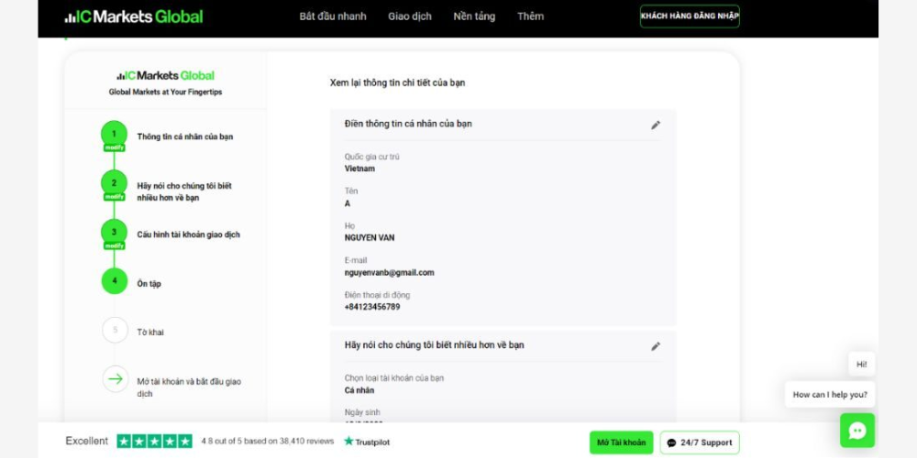Click the Trustpilot logo in footer
917x458 pixels.
click(x=367, y=442)
